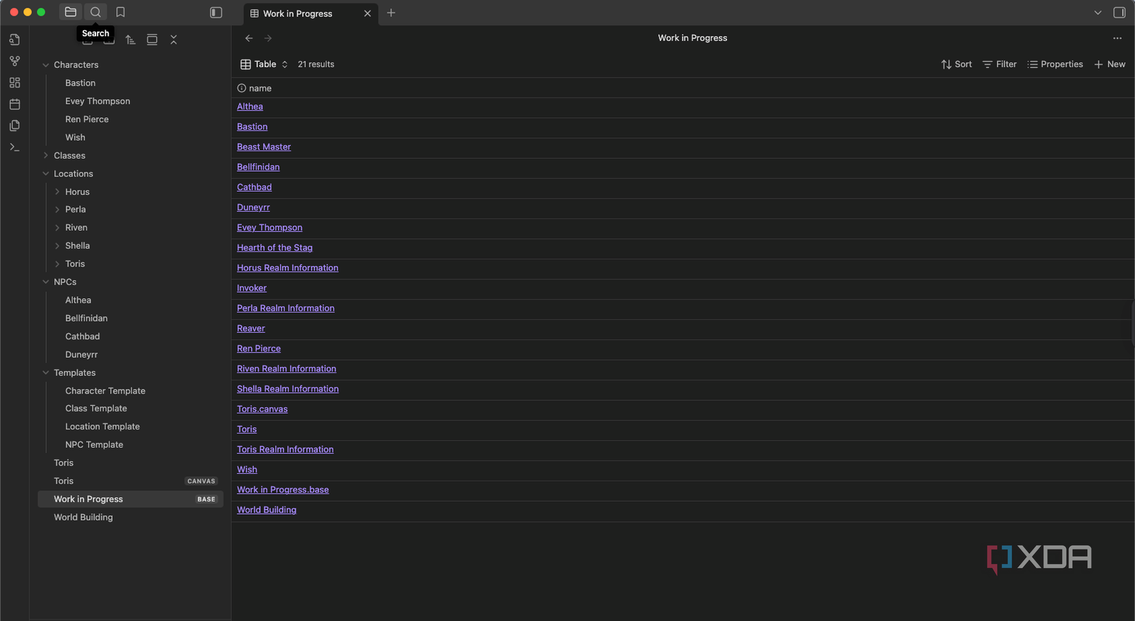Open the Table view dropdown
Screen dimensions: 1135x621
[264, 64]
